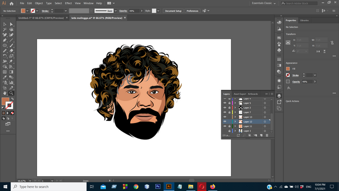This screenshot has width=339, height=191.
Task: Open the File menu
Action: coord(22,3)
